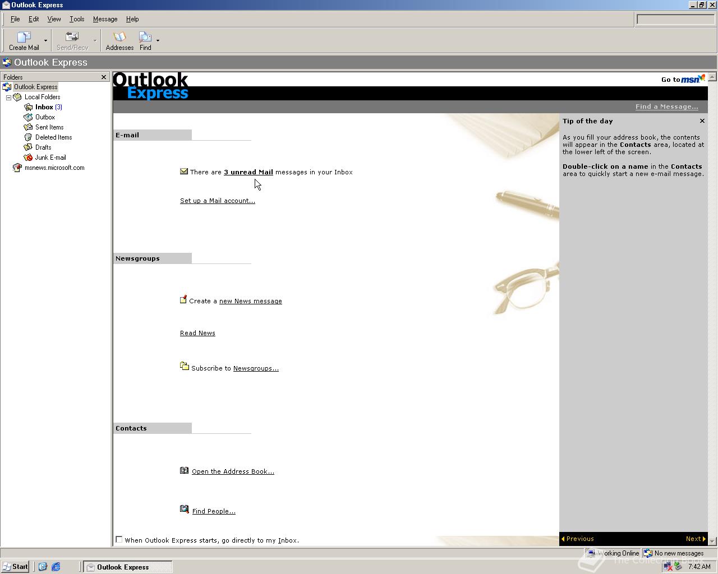The height and width of the screenshot is (574, 718).
Task: Open the View menu
Action: (54, 19)
